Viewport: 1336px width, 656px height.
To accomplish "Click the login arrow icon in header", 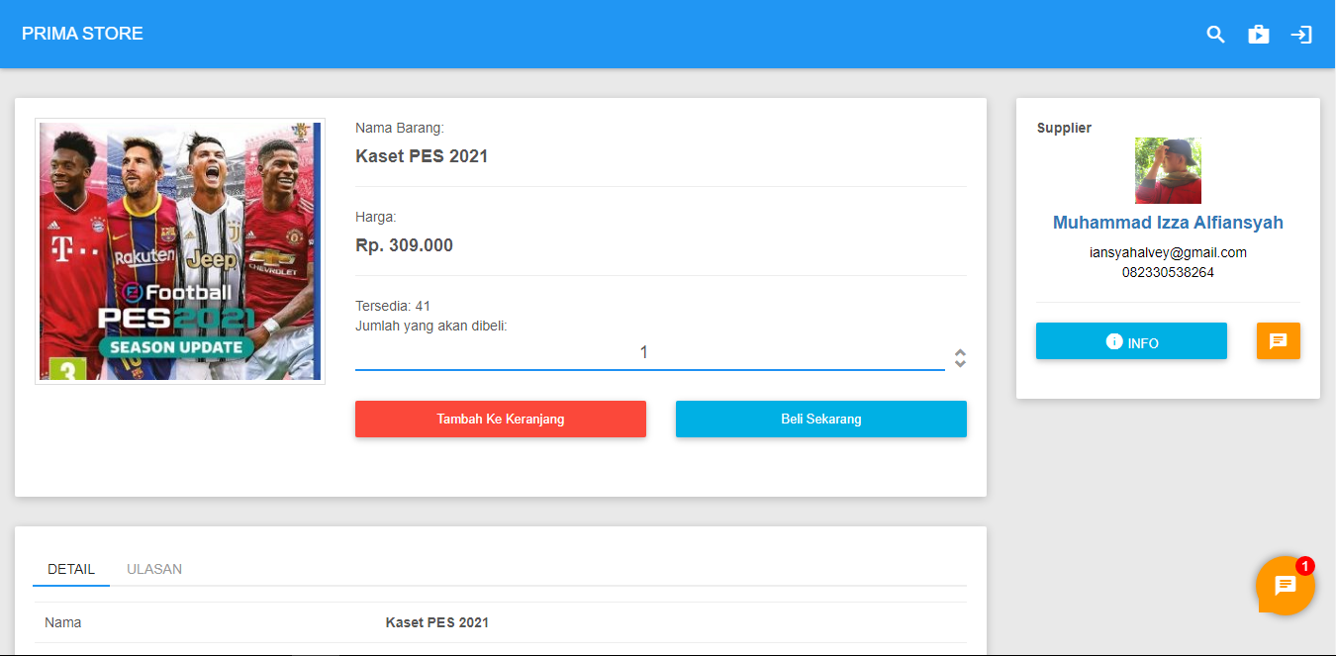I will (x=1300, y=35).
